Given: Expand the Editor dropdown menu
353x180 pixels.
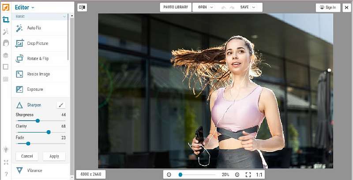Looking at the screenshot, I should tap(24, 7).
